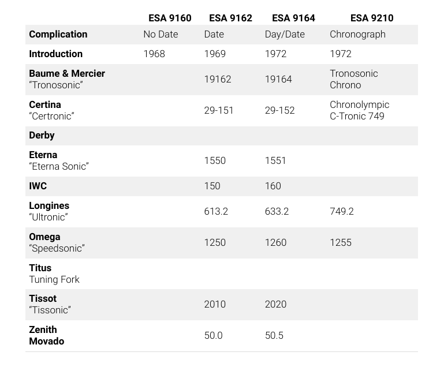
Task: Click the Day/Date cell
Action: click(285, 34)
